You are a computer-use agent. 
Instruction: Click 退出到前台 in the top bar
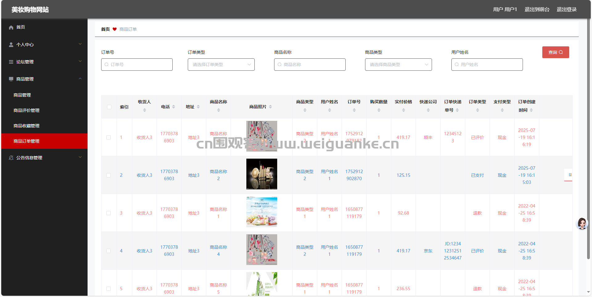(537, 10)
